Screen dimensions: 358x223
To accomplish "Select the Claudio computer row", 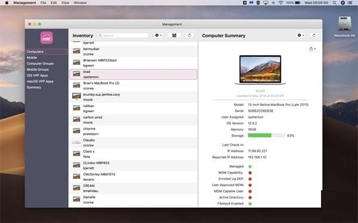I will [x=133, y=143].
